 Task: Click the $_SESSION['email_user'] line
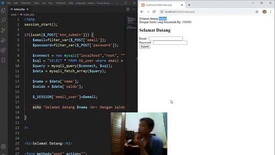[x=65, y=97]
